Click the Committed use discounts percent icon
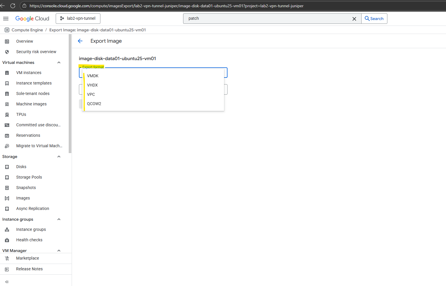The width and height of the screenshot is (446, 286). (x=7, y=125)
